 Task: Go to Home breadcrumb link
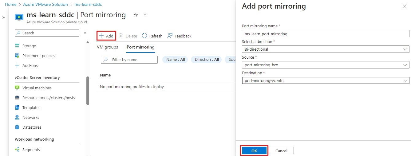[11, 4]
